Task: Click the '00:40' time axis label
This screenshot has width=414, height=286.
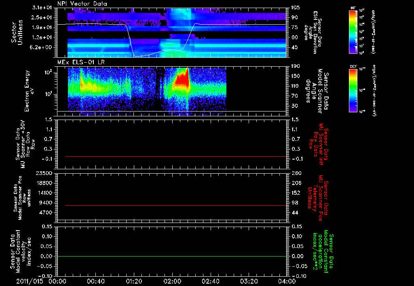Action: (95, 281)
